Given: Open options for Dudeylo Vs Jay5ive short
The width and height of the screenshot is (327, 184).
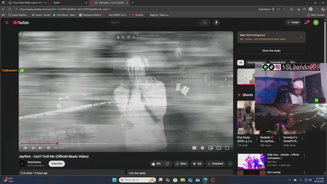Looking at the screenshot, I should pyautogui.click(x=279, y=139).
